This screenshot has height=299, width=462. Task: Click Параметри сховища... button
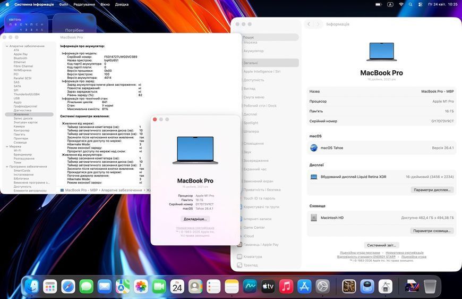(432, 231)
